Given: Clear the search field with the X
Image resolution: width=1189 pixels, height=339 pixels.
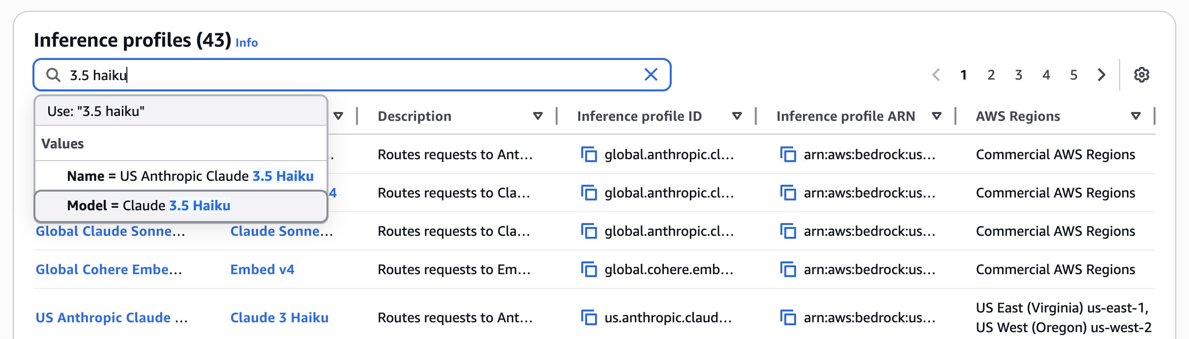Looking at the screenshot, I should coord(652,75).
